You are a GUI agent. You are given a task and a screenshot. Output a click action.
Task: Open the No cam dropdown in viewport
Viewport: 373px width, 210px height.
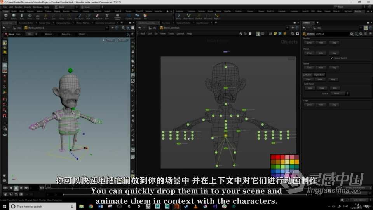(x=123, y=40)
